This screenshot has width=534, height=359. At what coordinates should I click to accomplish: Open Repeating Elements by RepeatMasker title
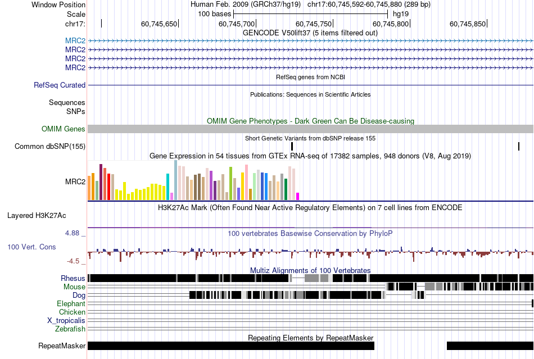[x=310, y=338]
